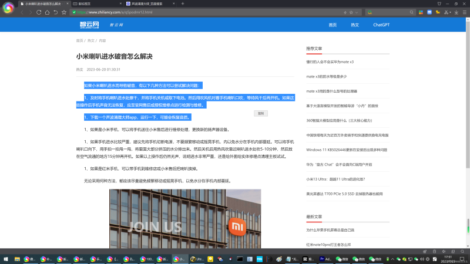Screen dimensions: 470x264
Task: Open the skin shirt icon in title bar
Action: tap(439, 4)
